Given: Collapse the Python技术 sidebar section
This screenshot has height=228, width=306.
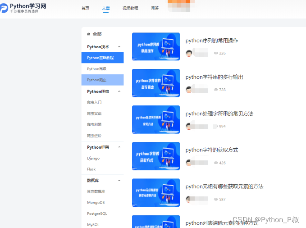Looking at the screenshot, I should (x=119, y=47).
